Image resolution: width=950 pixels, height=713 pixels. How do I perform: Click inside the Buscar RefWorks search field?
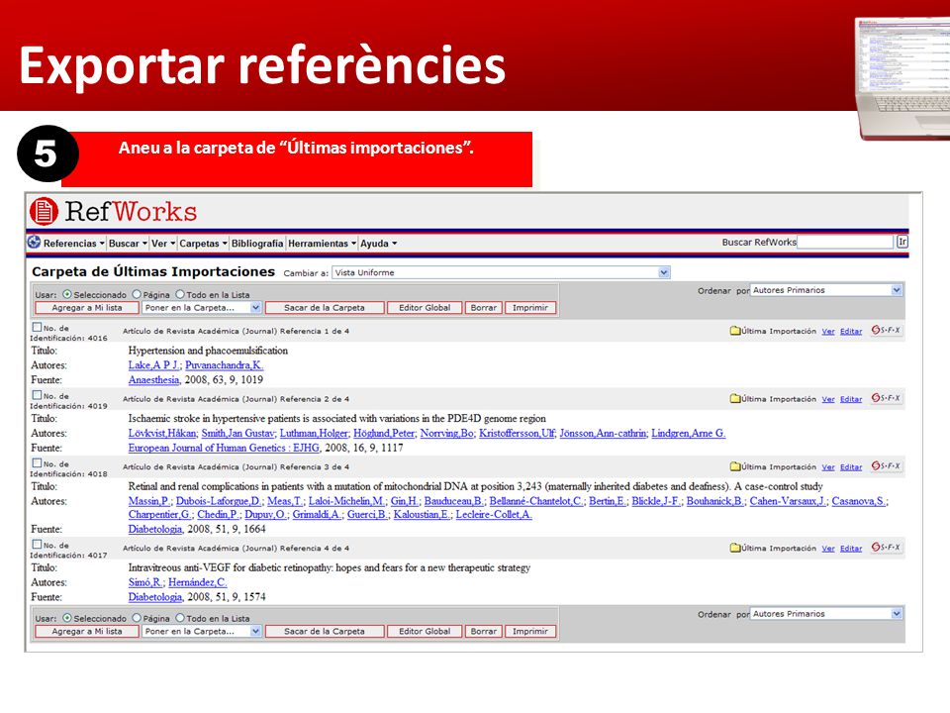(846, 242)
